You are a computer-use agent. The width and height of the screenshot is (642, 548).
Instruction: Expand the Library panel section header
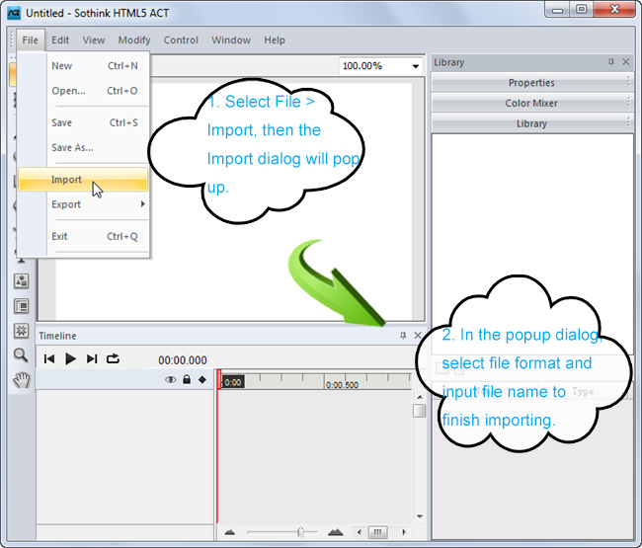(x=531, y=123)
